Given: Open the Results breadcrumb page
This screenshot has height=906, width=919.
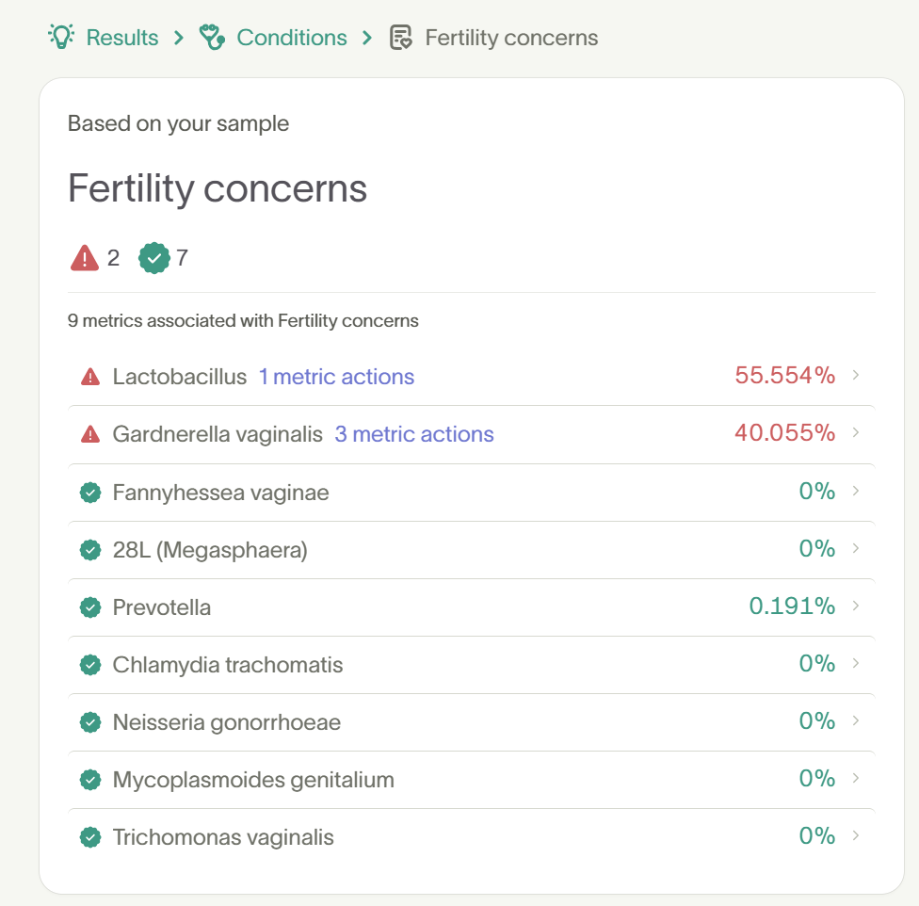Looking at the screenshot, I should click(121, 38).
